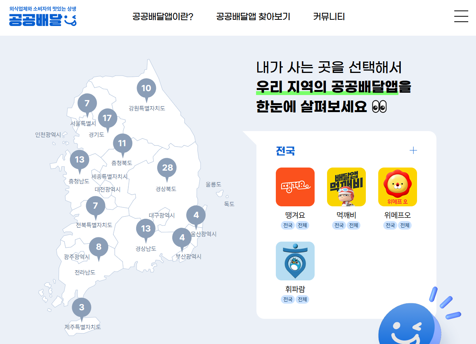
Task: Select the 먹깨비 app icon
Action: pos(346,187)
